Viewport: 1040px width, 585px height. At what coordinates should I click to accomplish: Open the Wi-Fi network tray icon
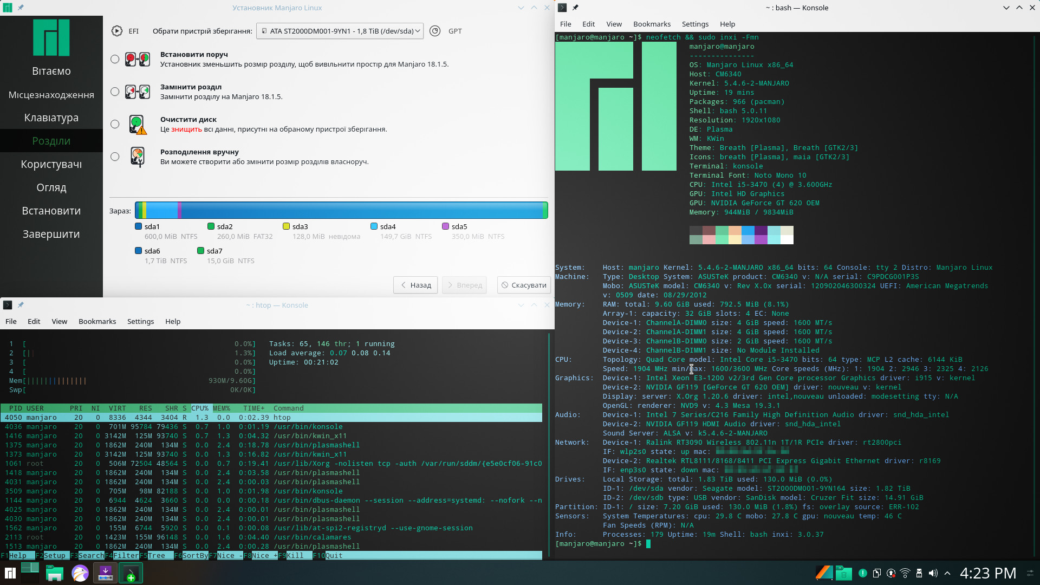pyautogui.click(x=905, y=573)
